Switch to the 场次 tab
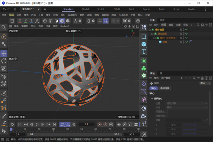This screenshot has width=213, height=142. (x=162, y=20)
